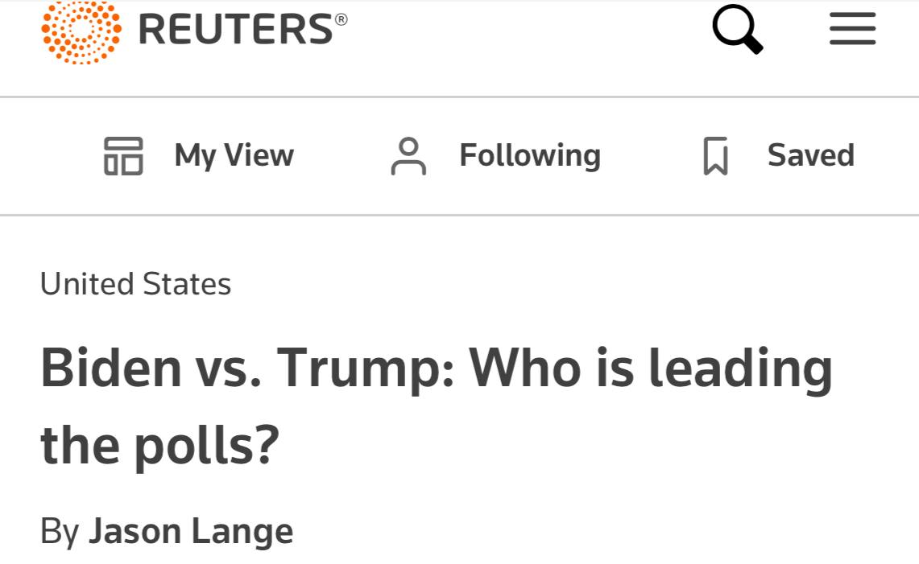Go to the Saved tab label
Screen dimensions: 919x564
click(810, 155)
